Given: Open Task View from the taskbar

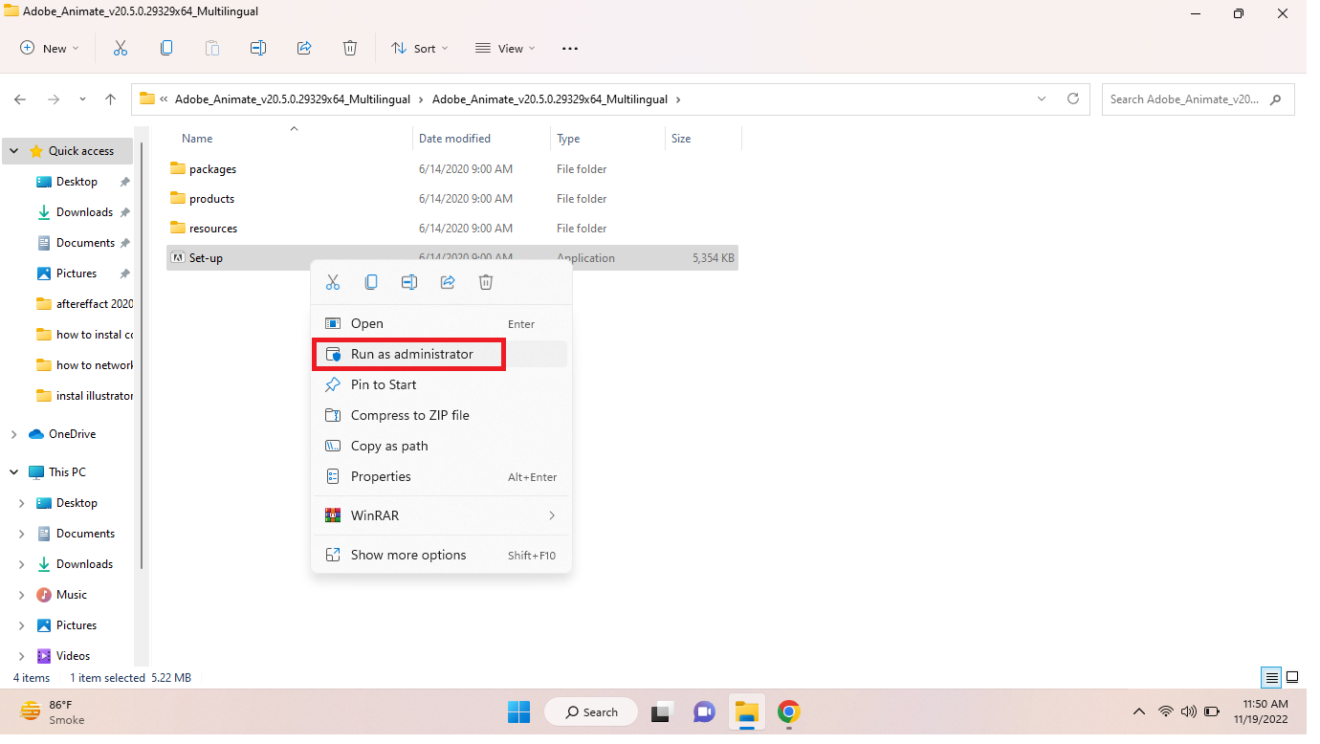Looking at the screenshot, I should (661, 711).
